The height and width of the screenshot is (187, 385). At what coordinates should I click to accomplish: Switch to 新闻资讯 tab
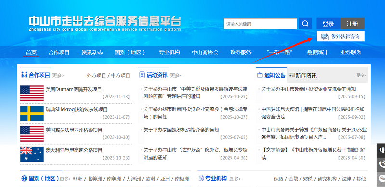[x=306, y=75]
